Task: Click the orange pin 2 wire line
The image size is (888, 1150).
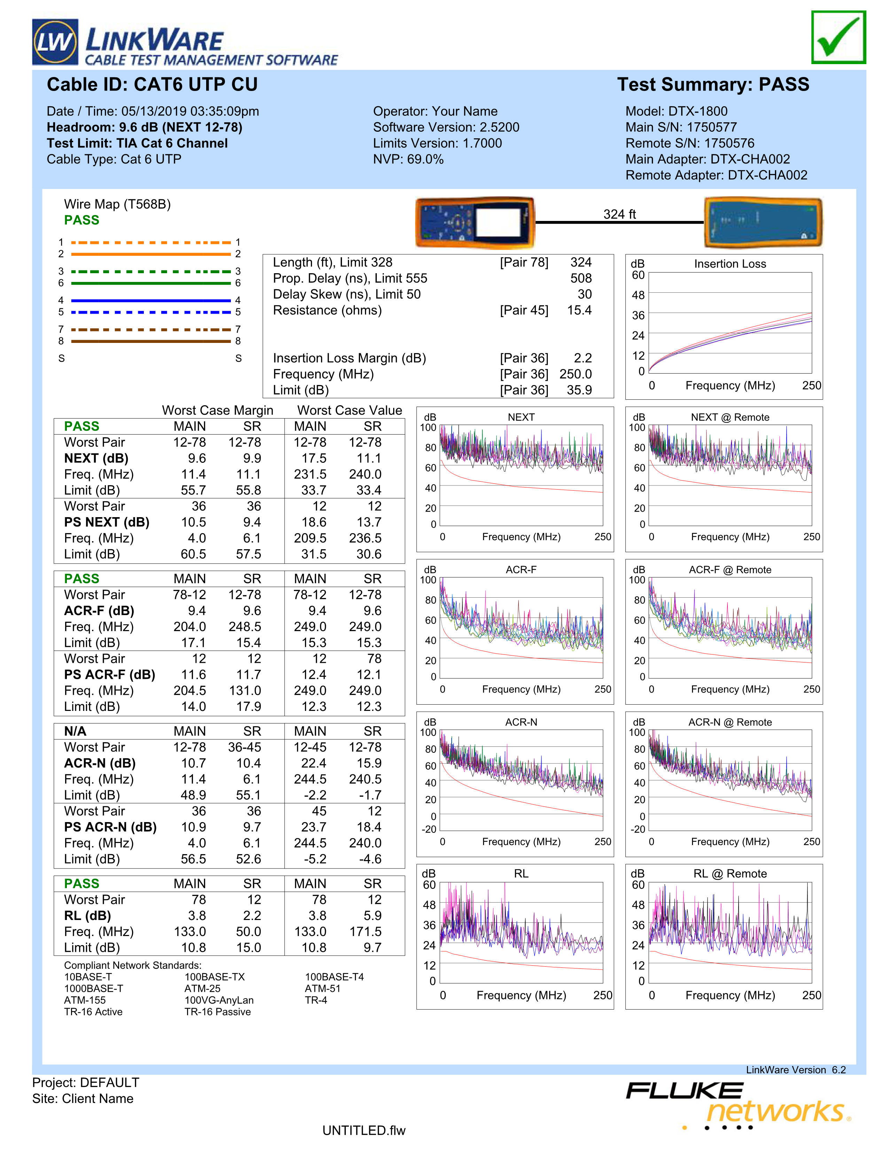Action: coord(150,254)
